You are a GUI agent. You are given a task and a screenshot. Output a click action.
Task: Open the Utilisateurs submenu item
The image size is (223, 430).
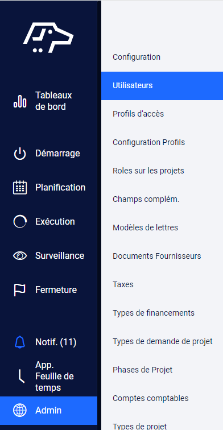(162, 85)
